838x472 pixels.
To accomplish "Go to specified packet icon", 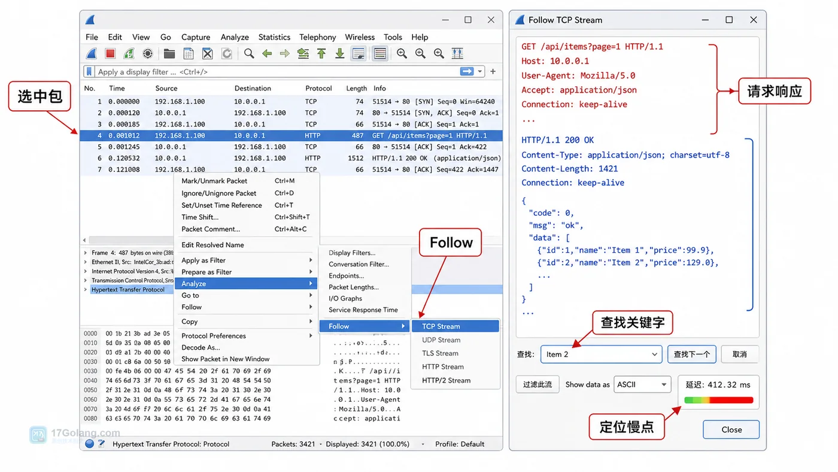I will pyautogui.click(x=303, y=54).
